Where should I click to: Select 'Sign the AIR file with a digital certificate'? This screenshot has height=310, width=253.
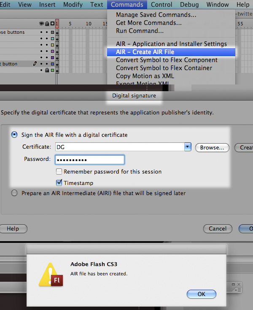(14, 135)
